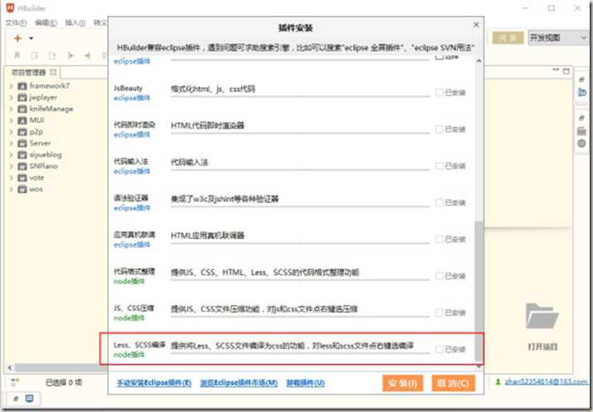
Task: Click the back arrow toolbar icon
Action: point(87,56)
